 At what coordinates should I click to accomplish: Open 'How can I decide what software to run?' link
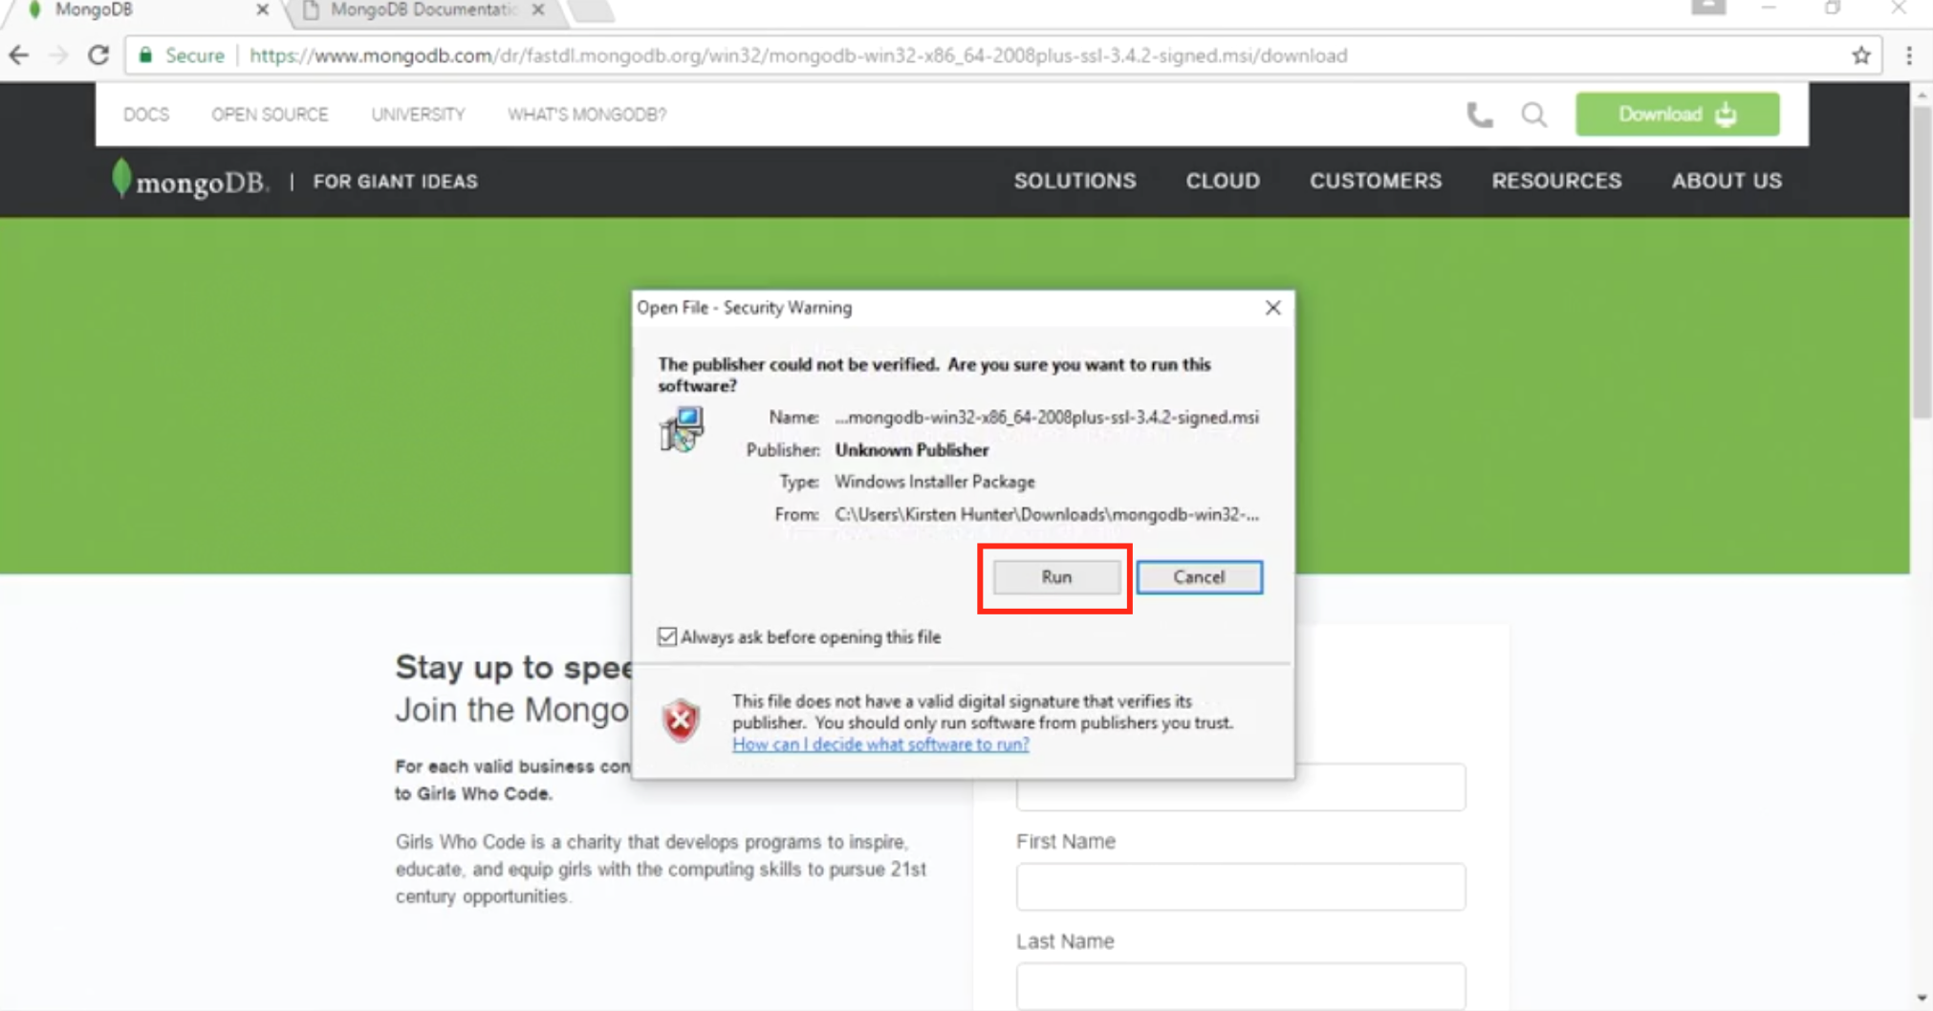click(880, 744)
